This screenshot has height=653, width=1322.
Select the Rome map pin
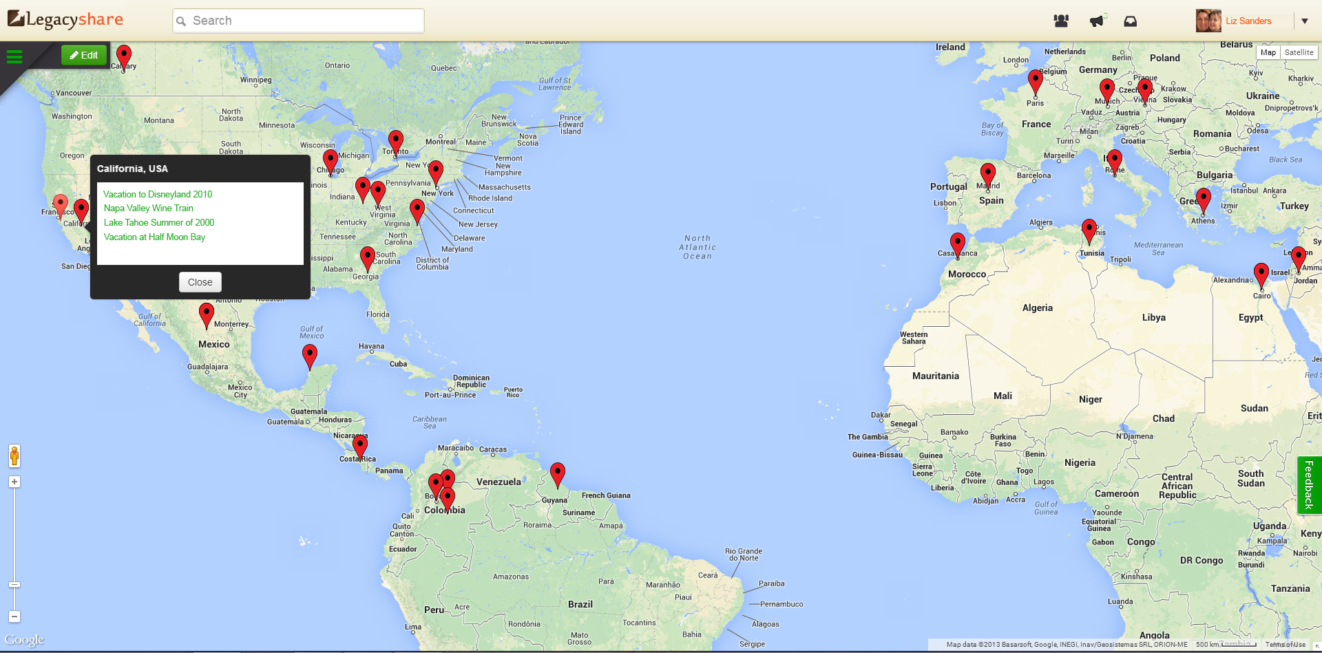[x=1115, y=162]
